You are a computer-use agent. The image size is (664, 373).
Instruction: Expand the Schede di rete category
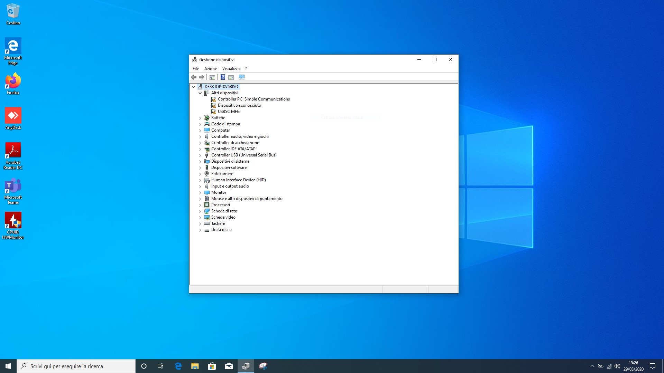[200, 211]
